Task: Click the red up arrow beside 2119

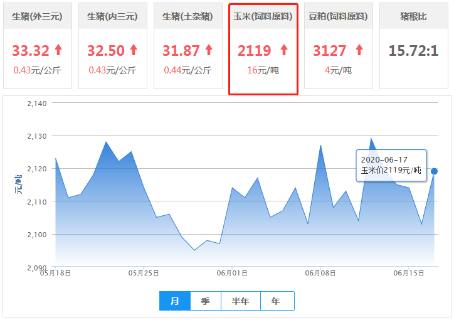Action: (x=284, y=50)
